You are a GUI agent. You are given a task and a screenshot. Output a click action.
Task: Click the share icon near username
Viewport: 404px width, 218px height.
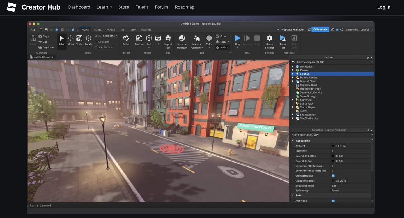[x=341, y=29]
